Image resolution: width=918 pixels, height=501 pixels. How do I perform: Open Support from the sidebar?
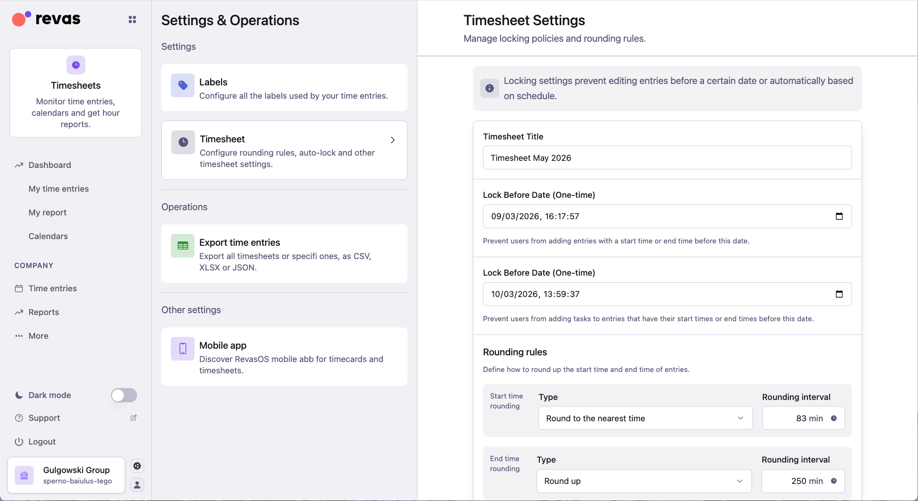[44, 418]
